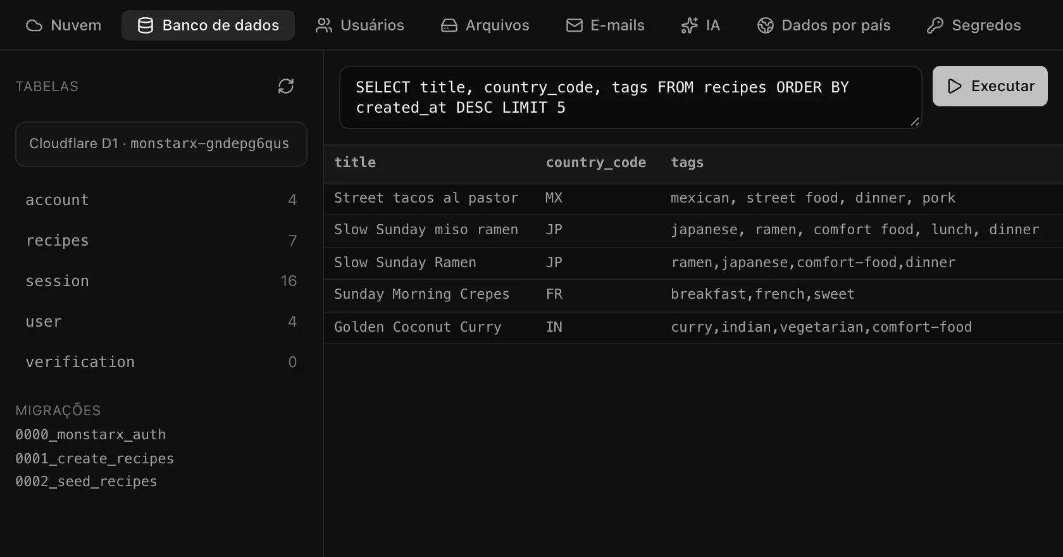Run the query with Executar
This screenshot has width=1063, height=557.
[x=990, y=86]
